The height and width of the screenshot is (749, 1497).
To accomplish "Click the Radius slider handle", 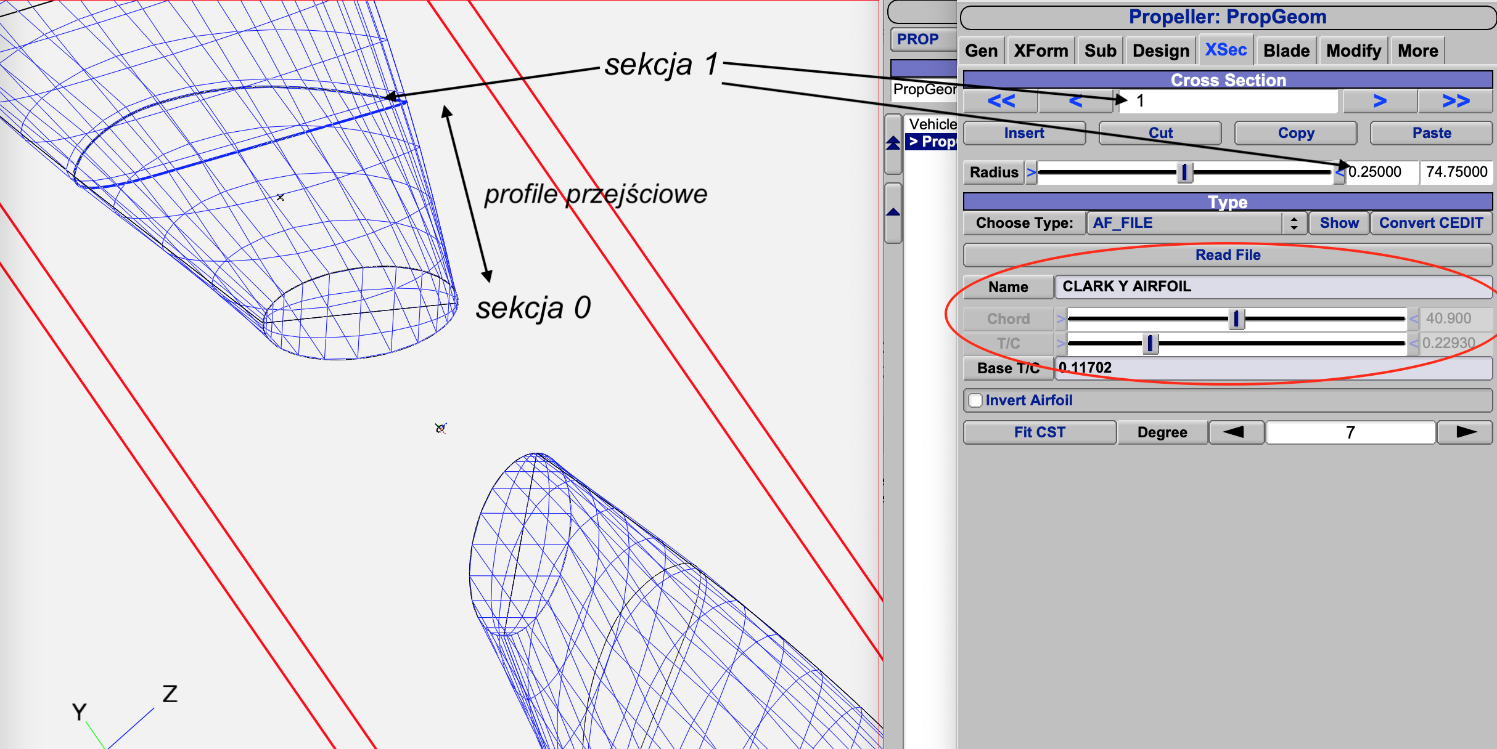I will [1184, 172].
